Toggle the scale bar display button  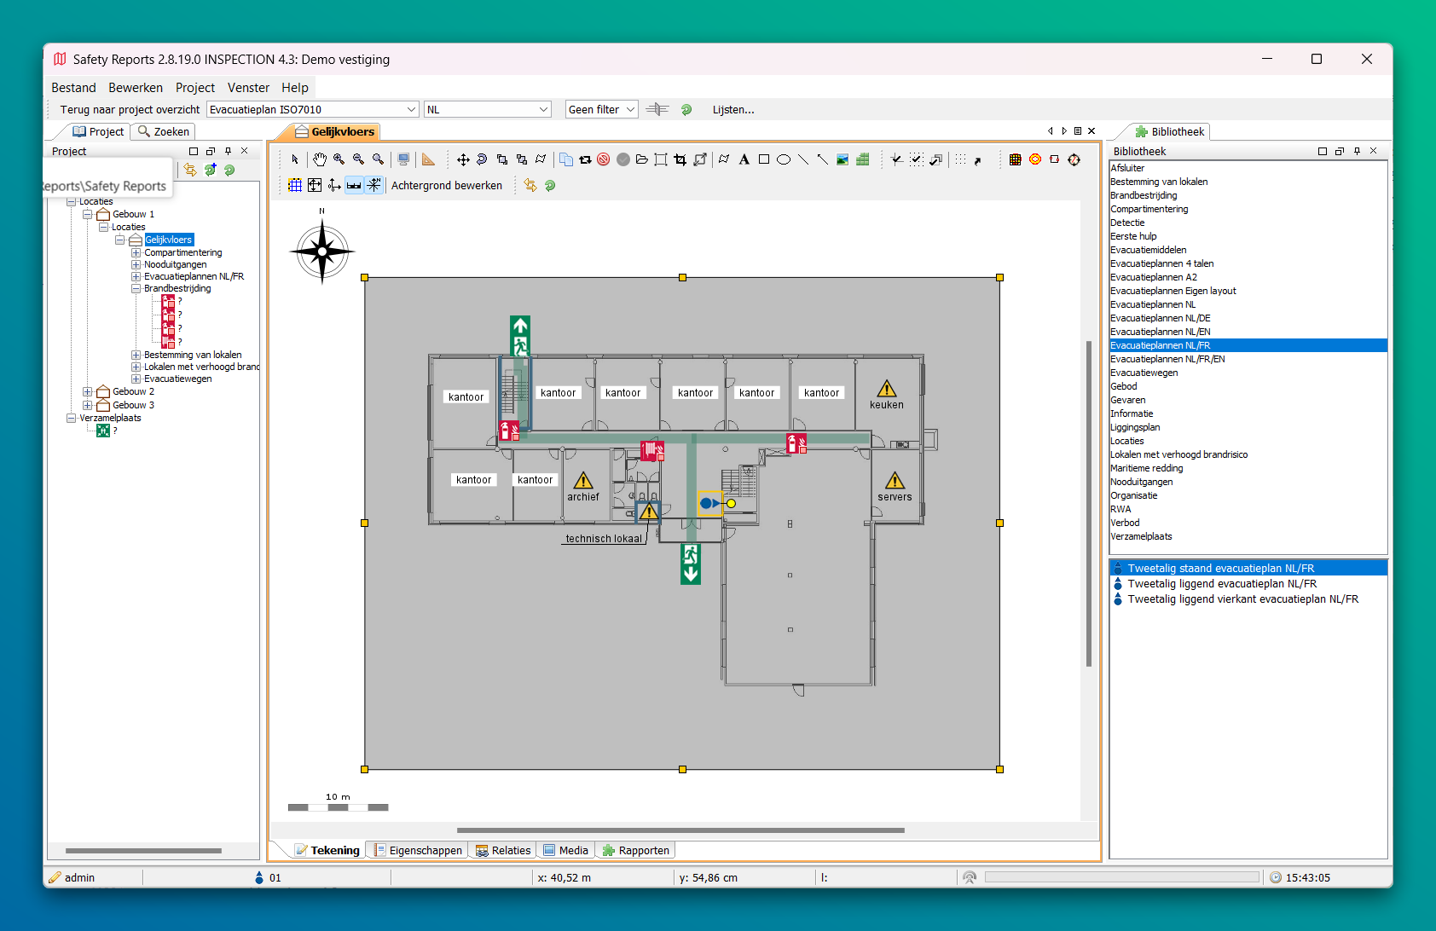(354, 185)
